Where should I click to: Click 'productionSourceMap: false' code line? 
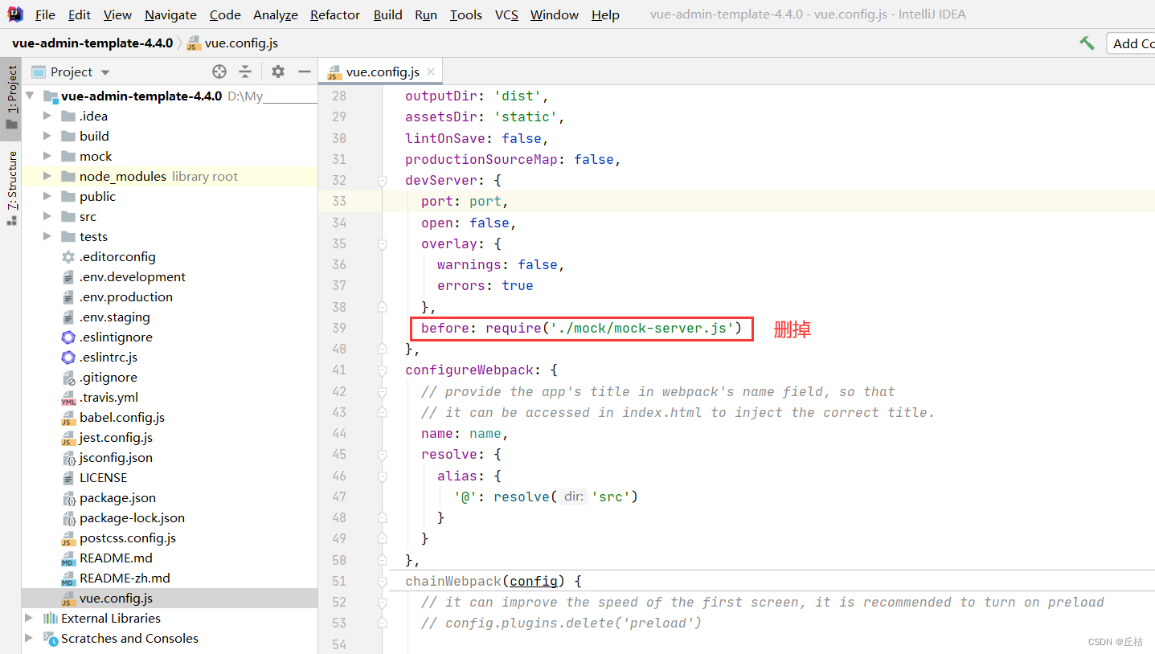coord(513,159)
